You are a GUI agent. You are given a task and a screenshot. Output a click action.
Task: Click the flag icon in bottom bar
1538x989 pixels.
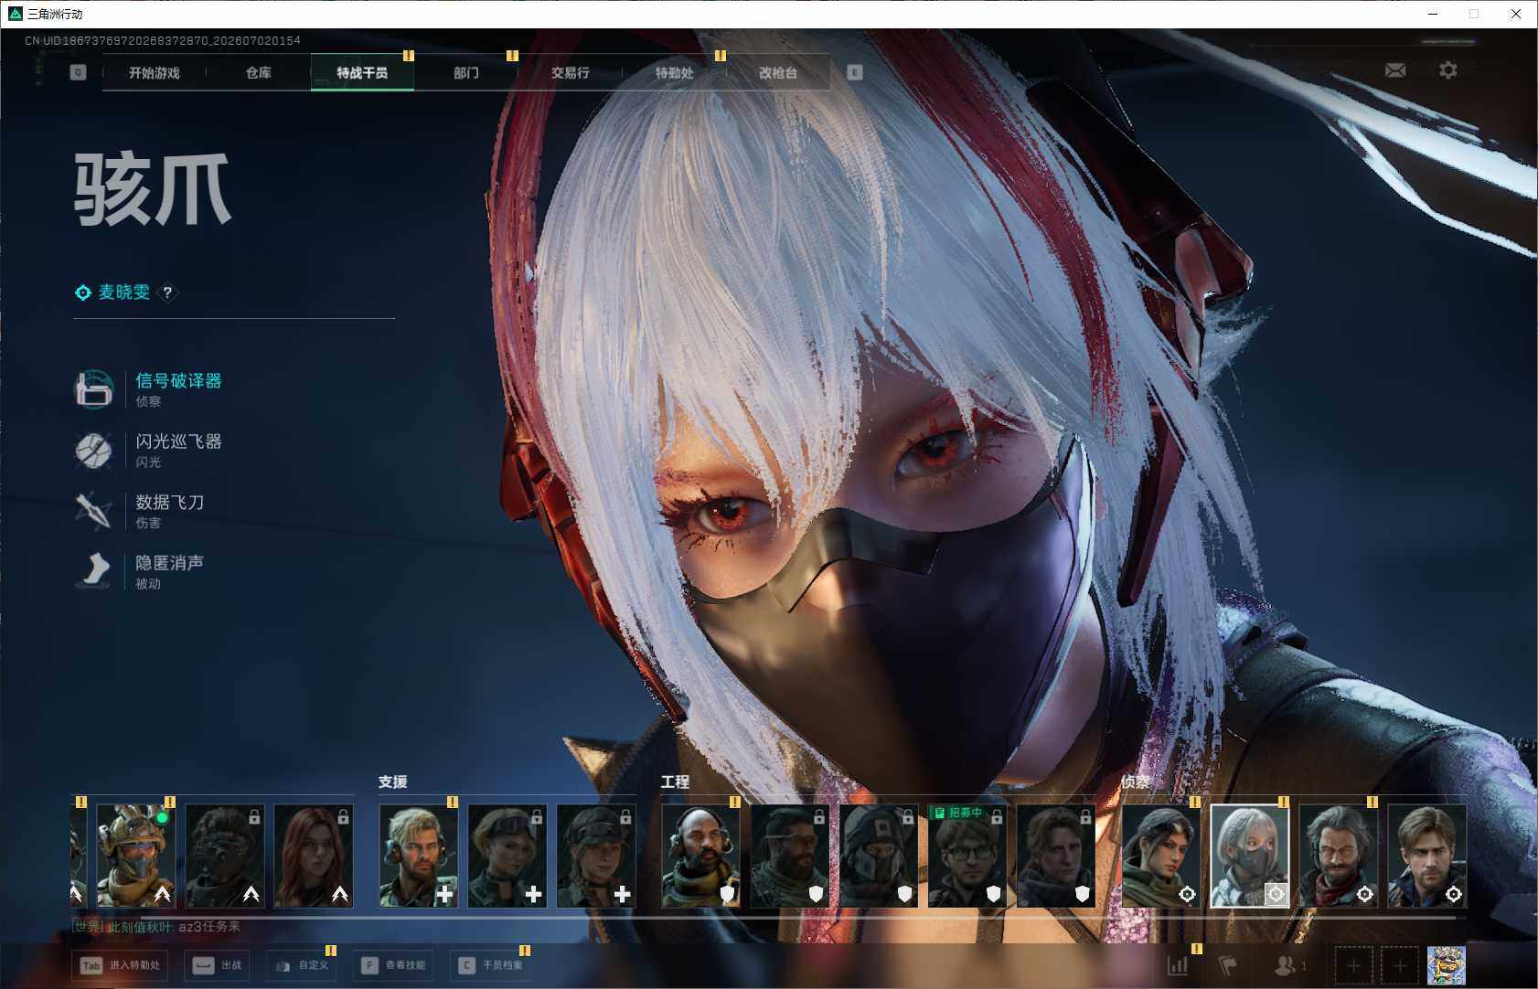[1228, 965]
